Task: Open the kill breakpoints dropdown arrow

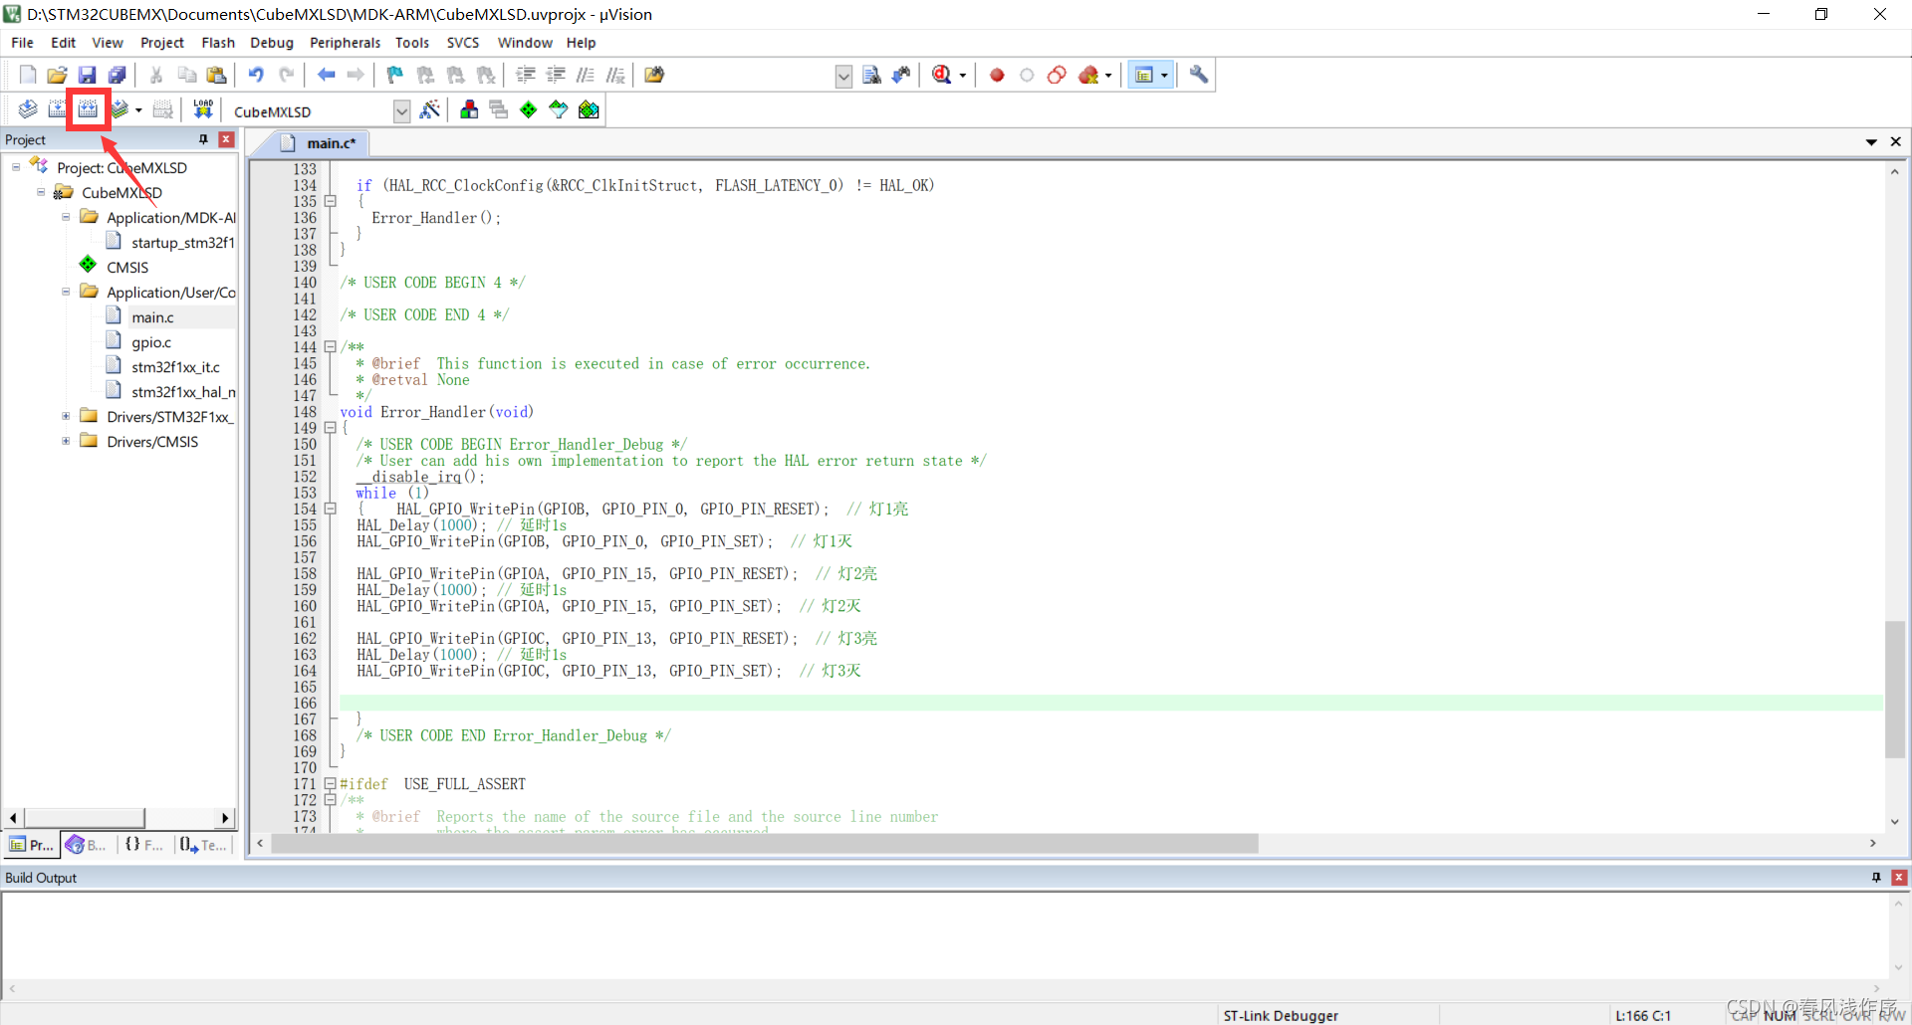Action: pos(1108,76)
